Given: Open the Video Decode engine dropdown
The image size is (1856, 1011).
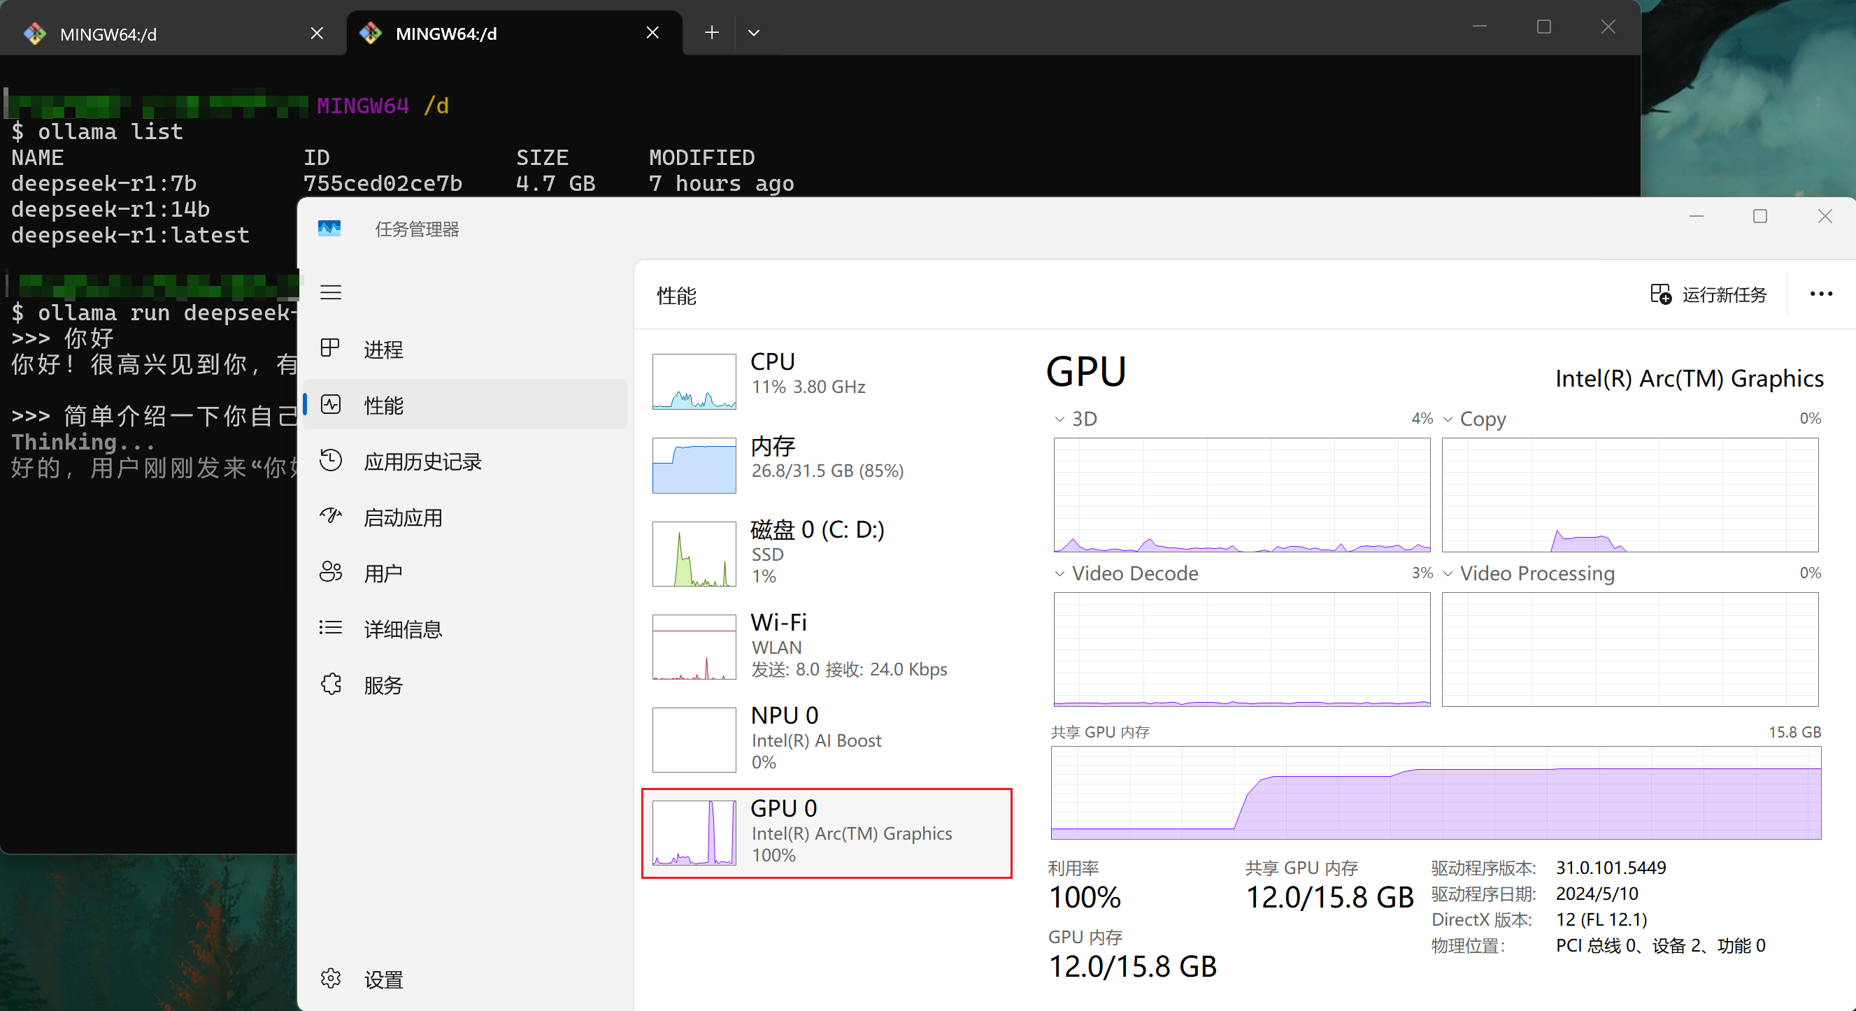Looking at the screenshot, I should (1059, 574).
